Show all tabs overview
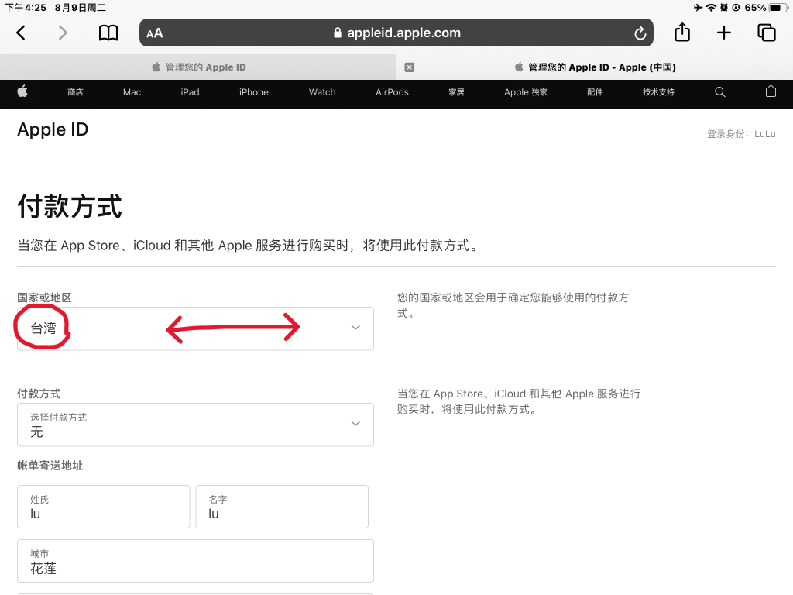Viewport: 793px width, 595px height. tap(766, 33)
